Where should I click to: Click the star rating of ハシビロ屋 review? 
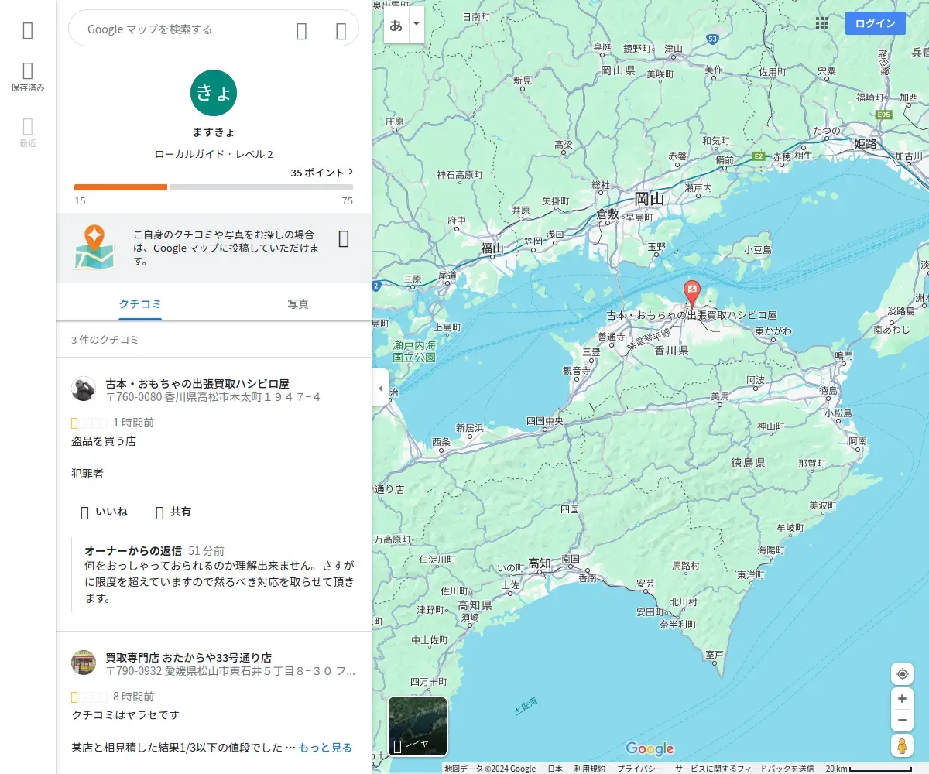[89, 423]
